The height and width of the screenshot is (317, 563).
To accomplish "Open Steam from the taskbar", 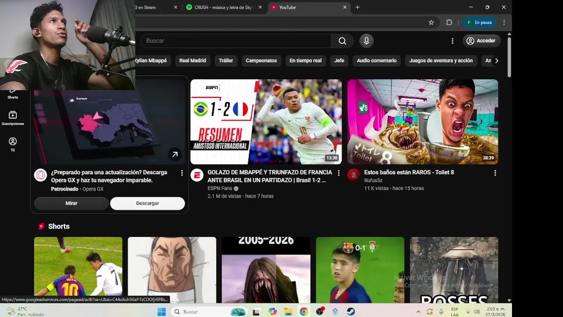I will pyautogui.click(x=351, y=312).
